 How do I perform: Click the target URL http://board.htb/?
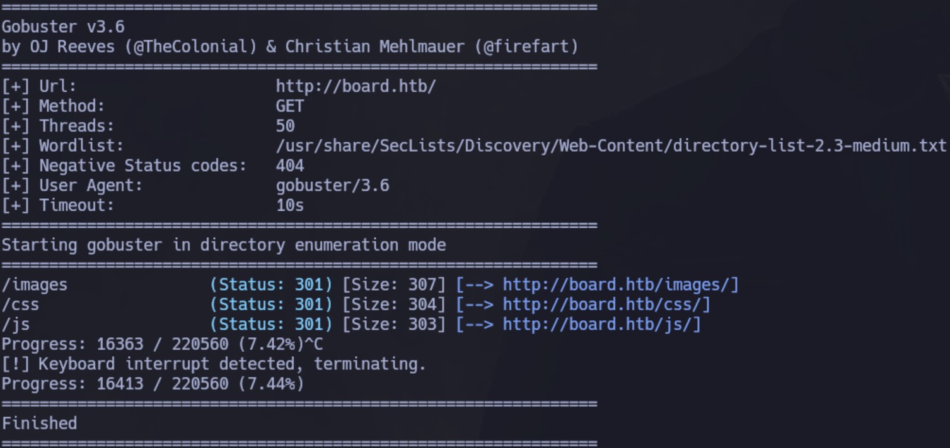coord(356,86)
